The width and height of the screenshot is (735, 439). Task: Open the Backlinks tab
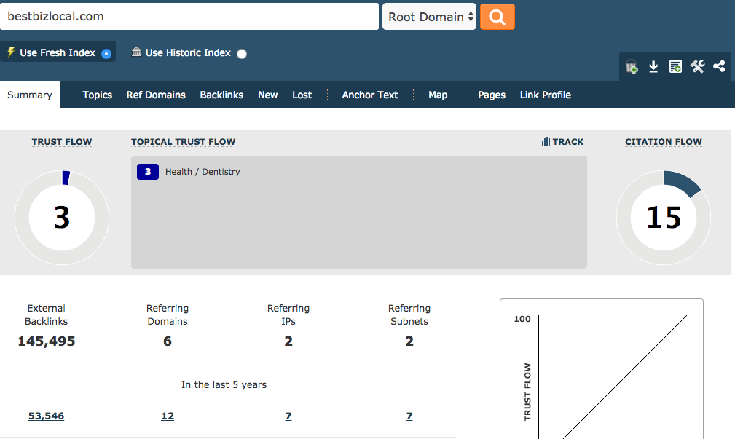click(x=221, y=95)
